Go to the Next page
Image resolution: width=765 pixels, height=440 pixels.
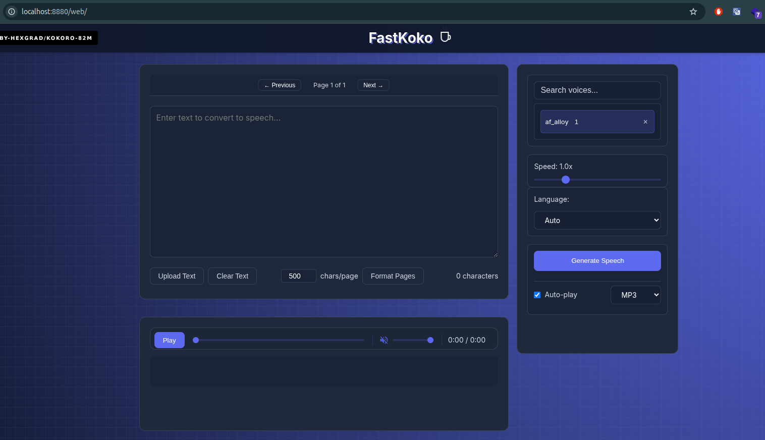tap(373, 85)
